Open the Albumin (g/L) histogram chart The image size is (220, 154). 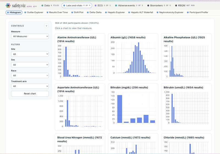click(133, 57)
